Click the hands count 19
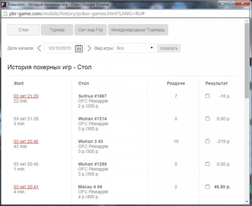 [176, 141]
